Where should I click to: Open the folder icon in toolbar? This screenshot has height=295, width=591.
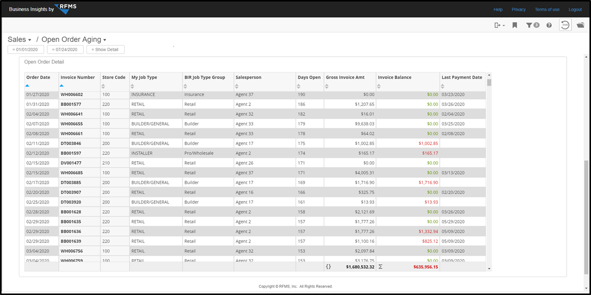point(581,25)
